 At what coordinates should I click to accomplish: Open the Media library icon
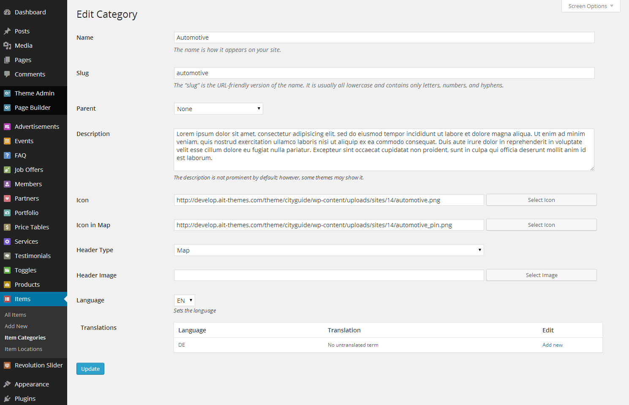point(7,46)
